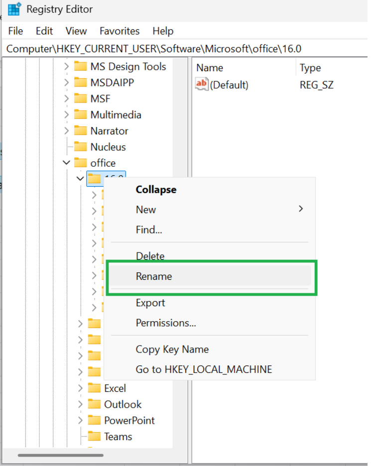Click the MS Design Tools folder icon

[x=80, y=66]
